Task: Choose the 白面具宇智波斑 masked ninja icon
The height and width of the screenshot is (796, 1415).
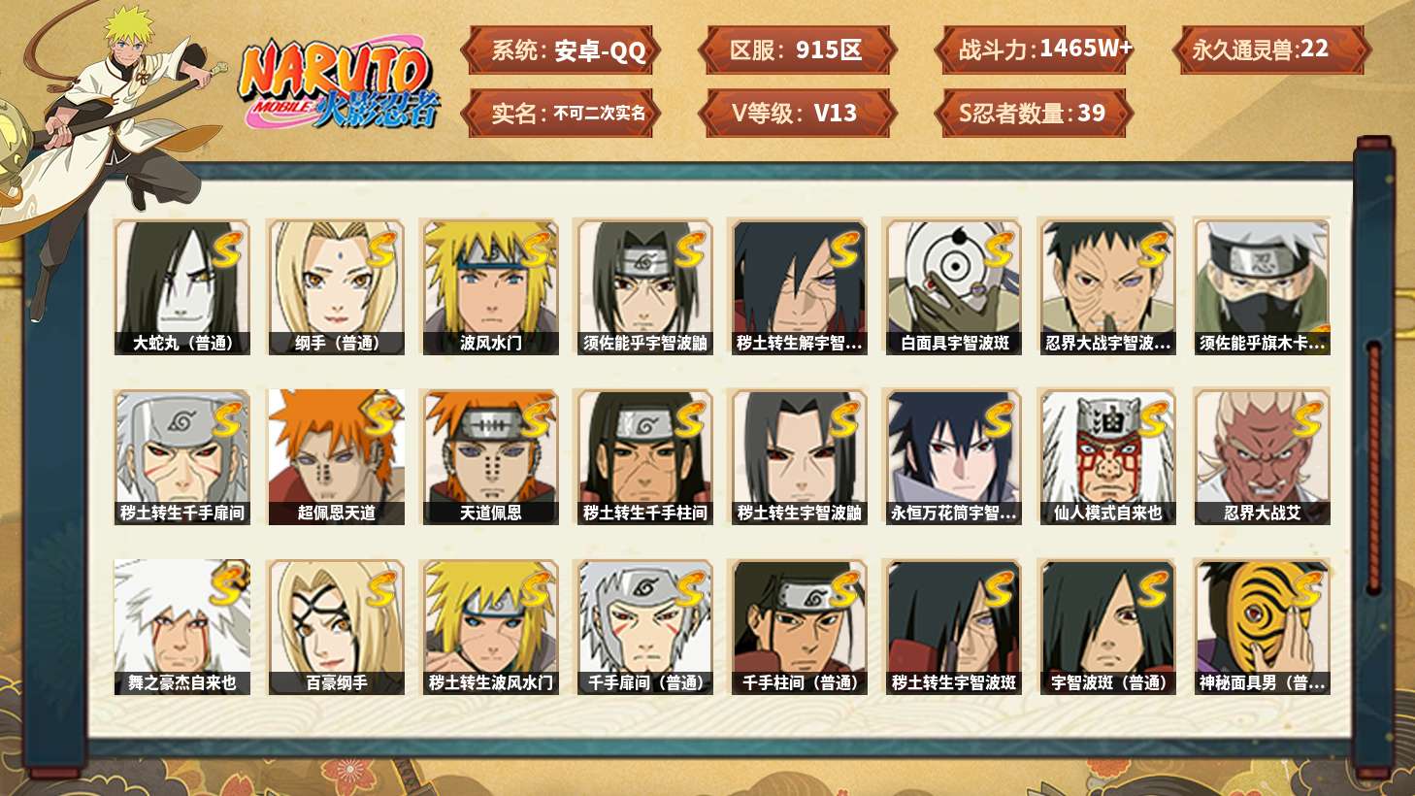Action: [x=953, y=287]
